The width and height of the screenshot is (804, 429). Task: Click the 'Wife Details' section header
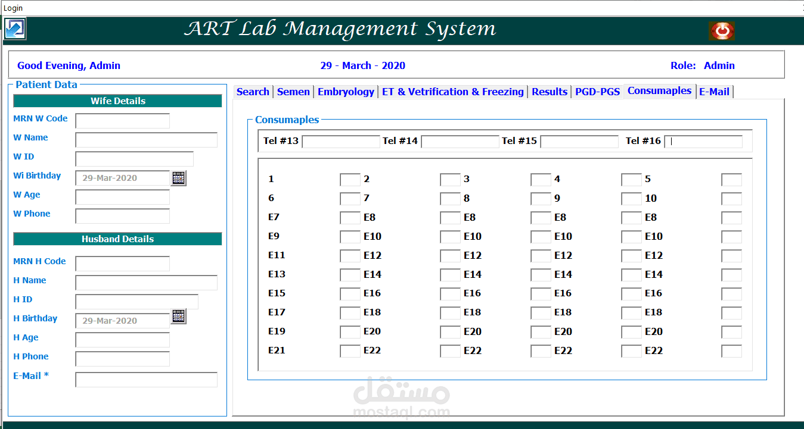click(117, 101)
